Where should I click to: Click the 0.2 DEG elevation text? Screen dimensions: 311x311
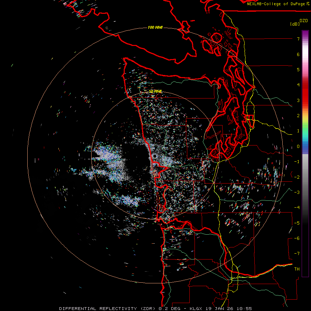pyautogui.click(x=169, y=309)
